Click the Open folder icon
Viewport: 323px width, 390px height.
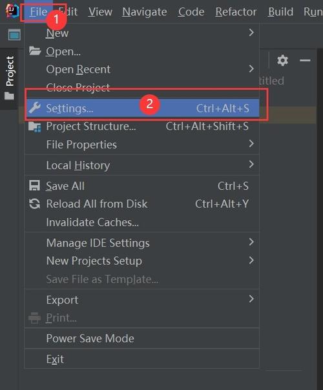coord(35,51)
